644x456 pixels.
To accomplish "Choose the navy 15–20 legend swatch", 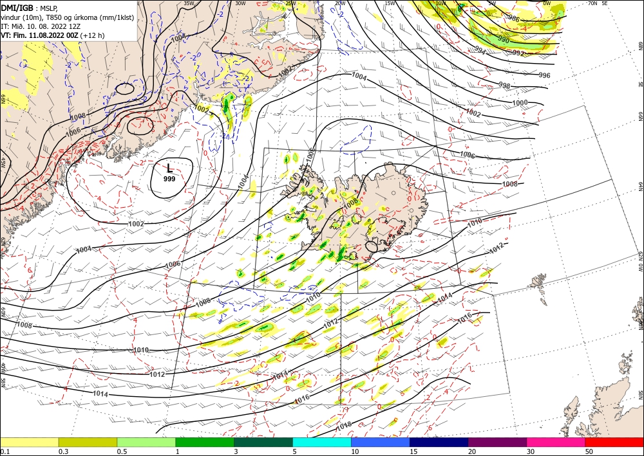I will (x=439, y=442).
